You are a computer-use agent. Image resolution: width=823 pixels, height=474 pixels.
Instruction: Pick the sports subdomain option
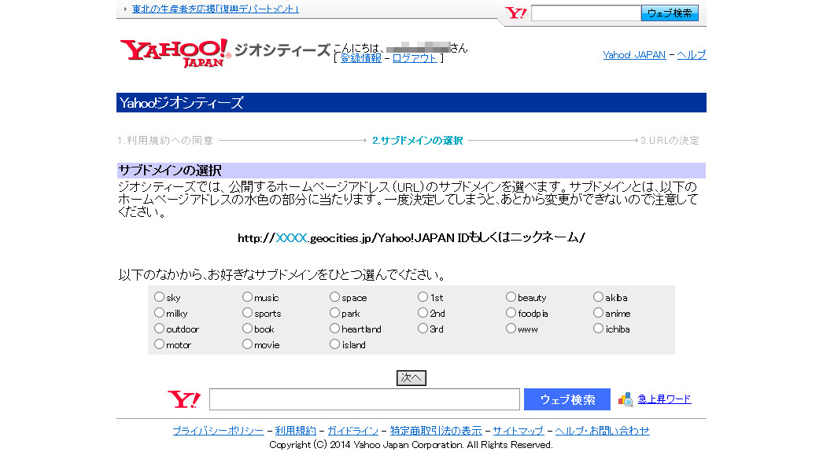click(x=247, y=313)
